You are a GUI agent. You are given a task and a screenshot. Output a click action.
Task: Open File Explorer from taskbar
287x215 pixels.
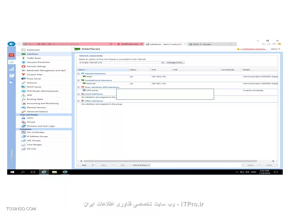pyautogui.click(x=54, y=172)
